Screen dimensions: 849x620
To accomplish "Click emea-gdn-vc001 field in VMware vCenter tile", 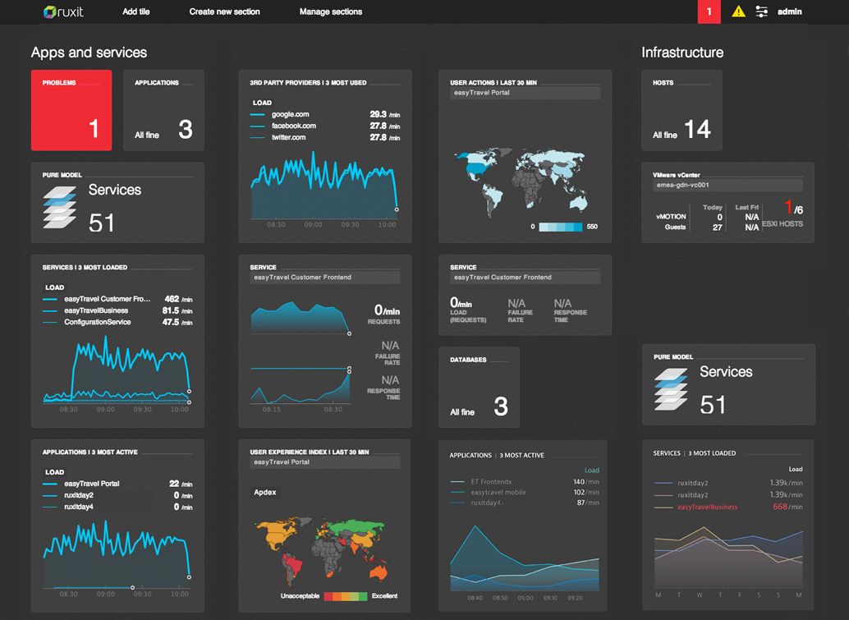I will tap(727, 186).
